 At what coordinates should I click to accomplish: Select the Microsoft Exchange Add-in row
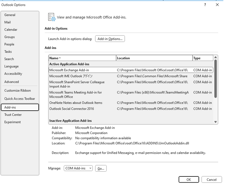coord(131,70)
